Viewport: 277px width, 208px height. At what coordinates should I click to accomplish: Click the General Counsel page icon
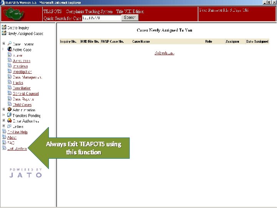(x=10, y=93)
